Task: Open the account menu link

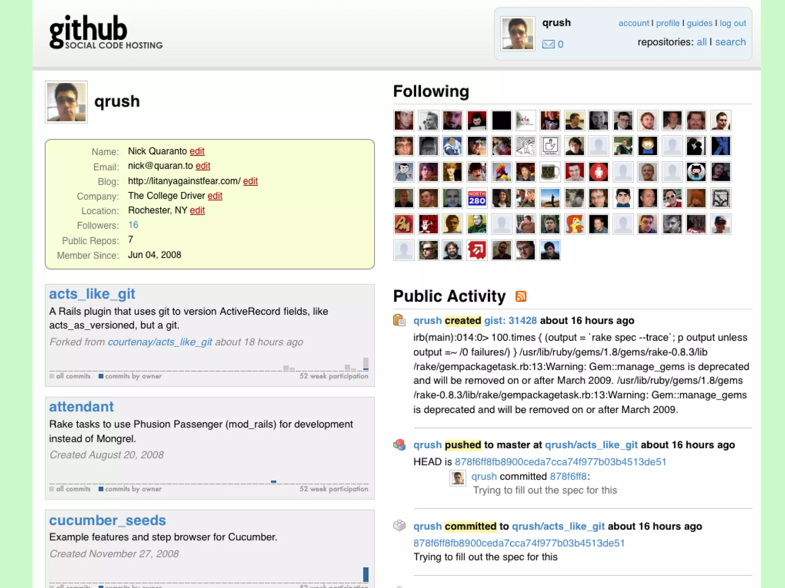Action: pos(634,23)
